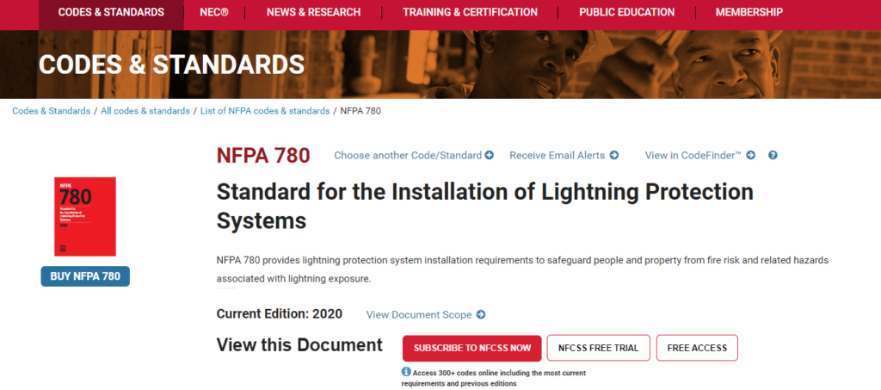Click arrow icon beside Receive Email Alerts
The width and height of the screenshot is (881, 390).
(614, 155)
